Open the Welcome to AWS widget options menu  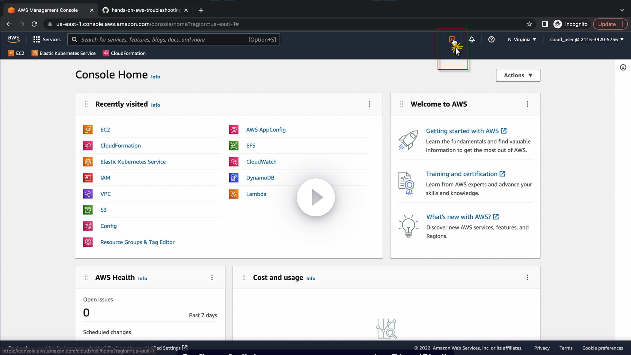click(527, 104)
